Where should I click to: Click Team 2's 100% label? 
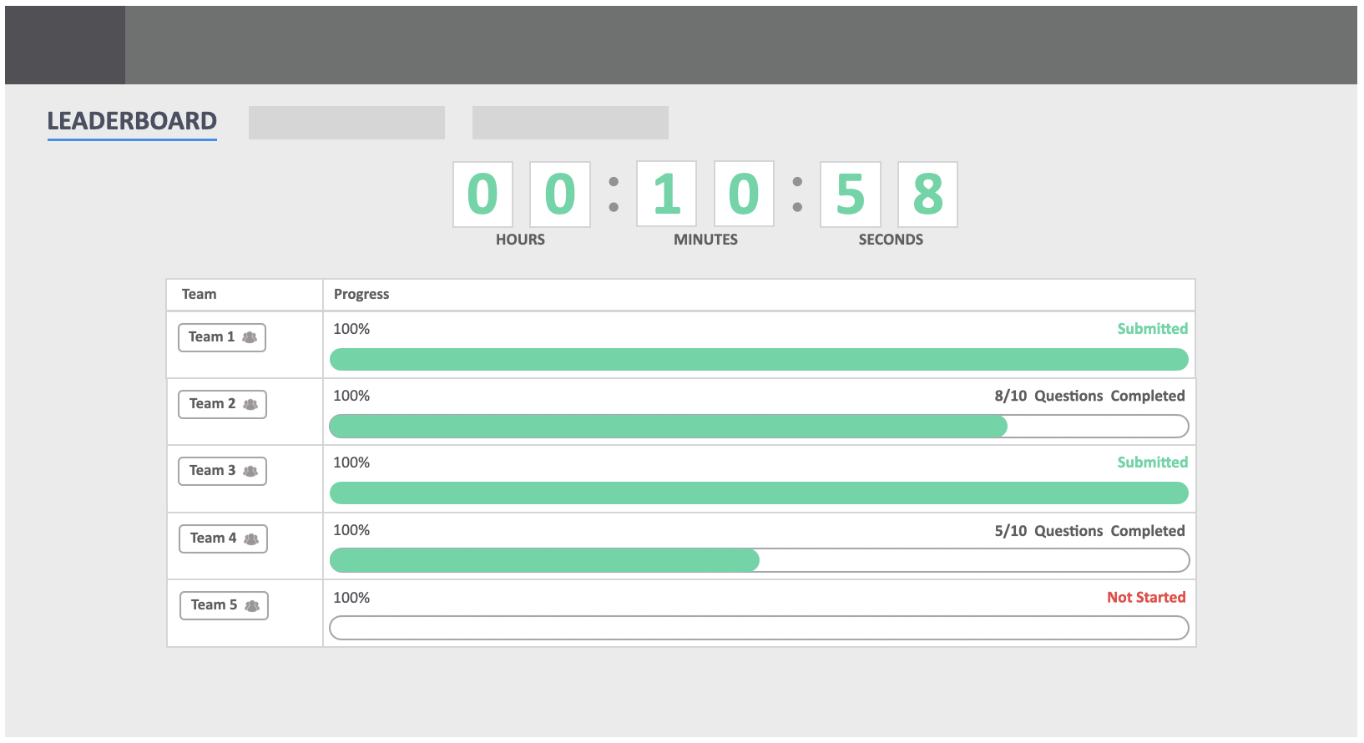tap(351, 396)
